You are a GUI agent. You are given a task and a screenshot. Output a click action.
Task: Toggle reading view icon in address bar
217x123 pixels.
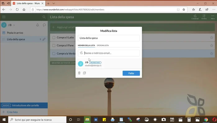click(x=178, y=10)
